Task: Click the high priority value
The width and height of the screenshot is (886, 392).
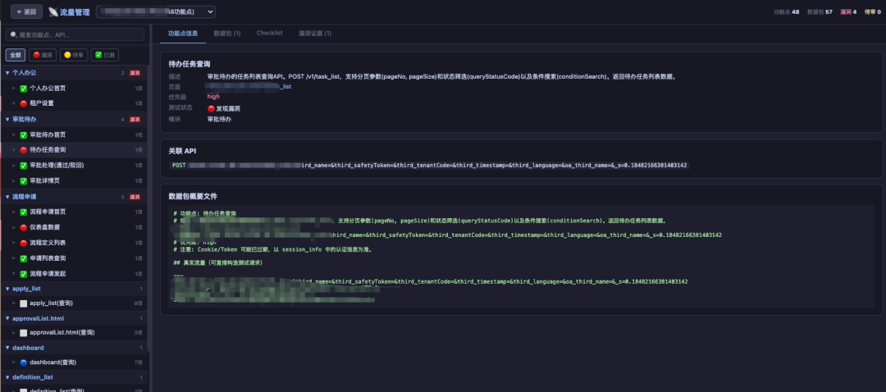Action: tap(213, 97)
